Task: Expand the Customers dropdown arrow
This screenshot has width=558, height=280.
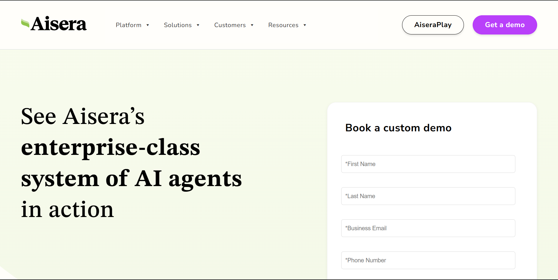Action: [x=252, y=25]
